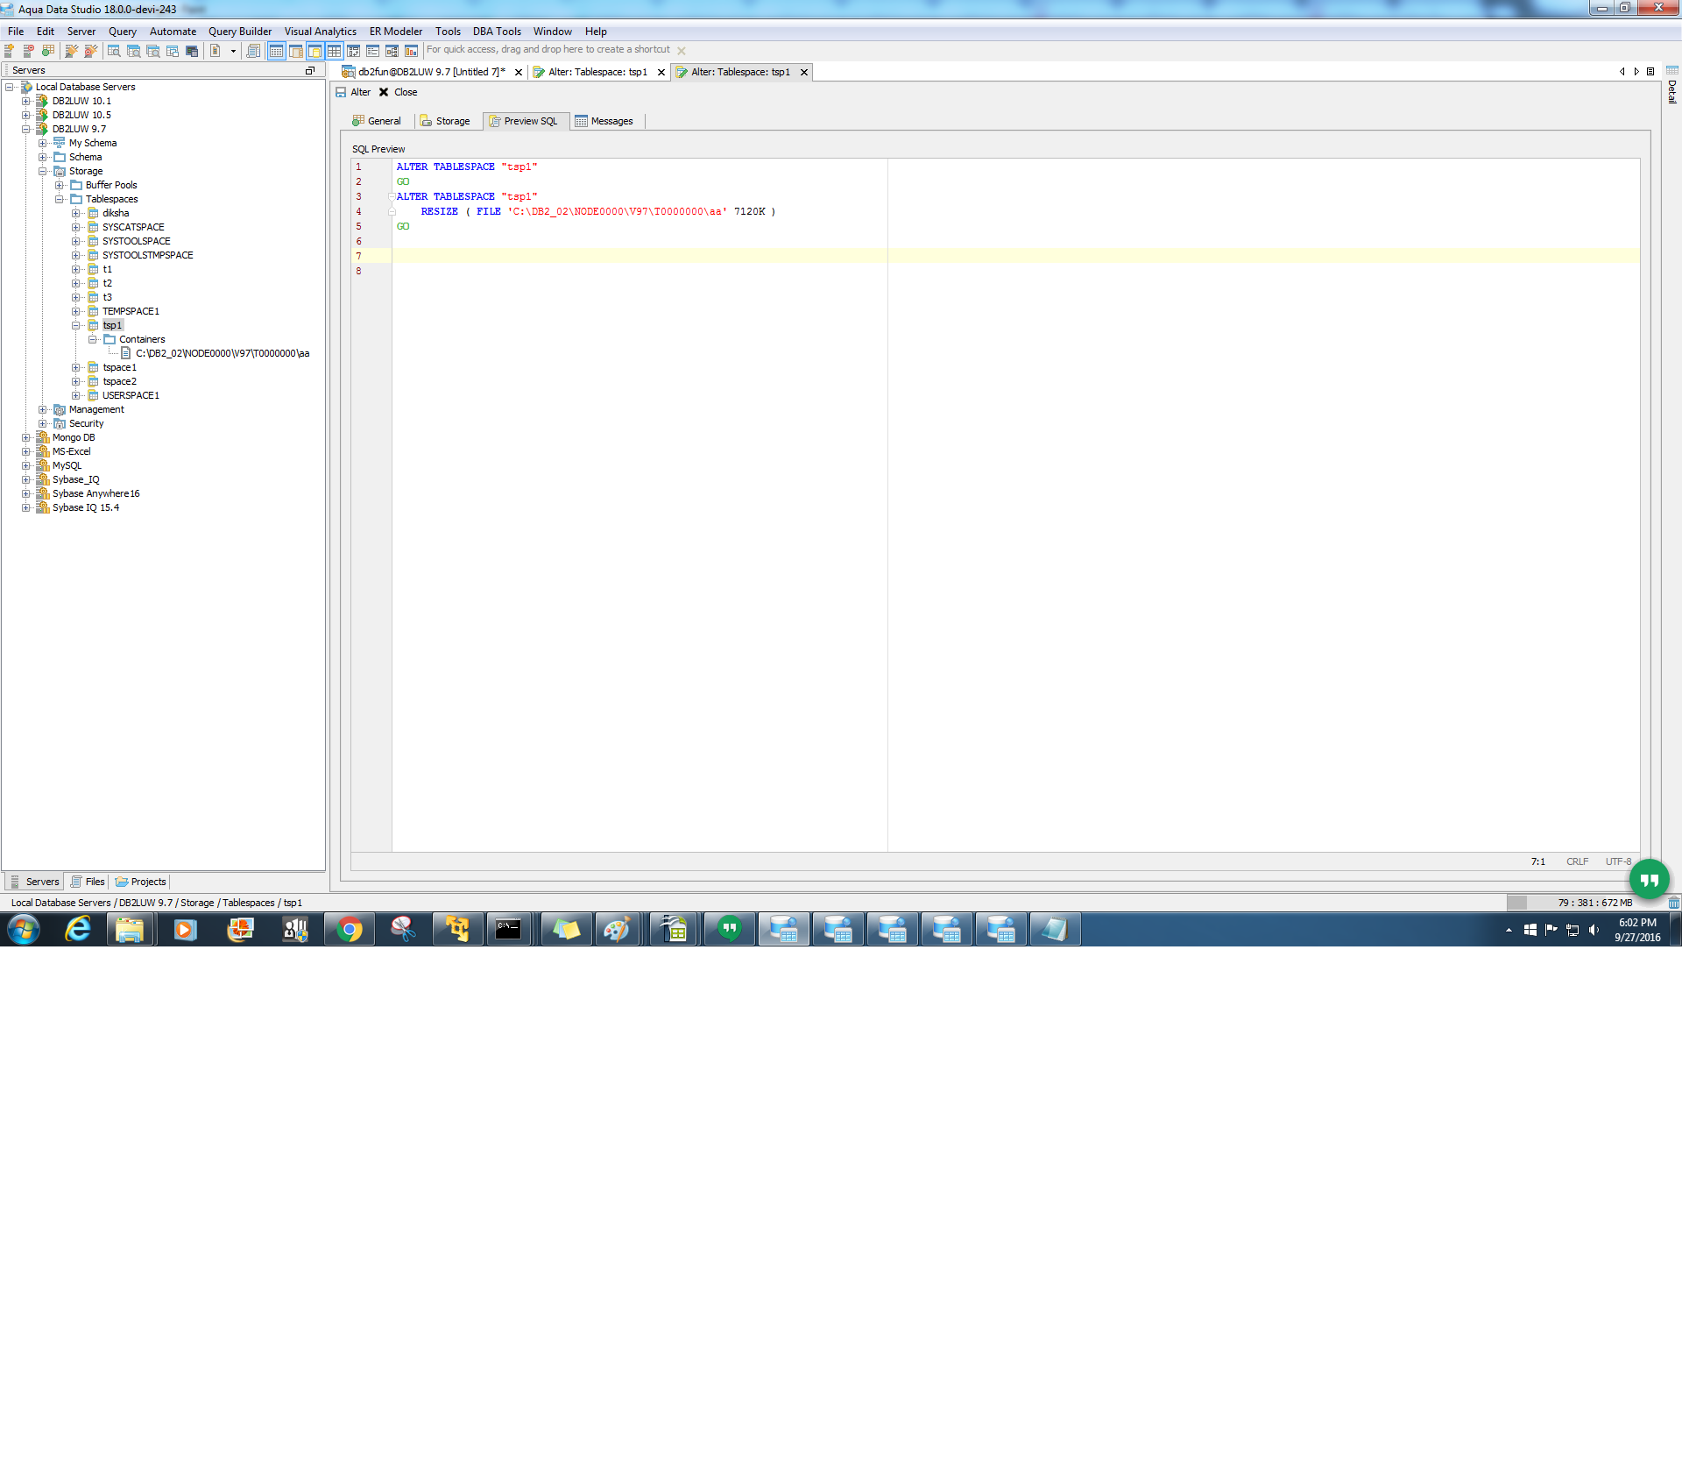The height and width of the screenshot is (1460, 1682).
Task: Select the TEMPSPACE1 tablespace
Action: pos(131,311)
